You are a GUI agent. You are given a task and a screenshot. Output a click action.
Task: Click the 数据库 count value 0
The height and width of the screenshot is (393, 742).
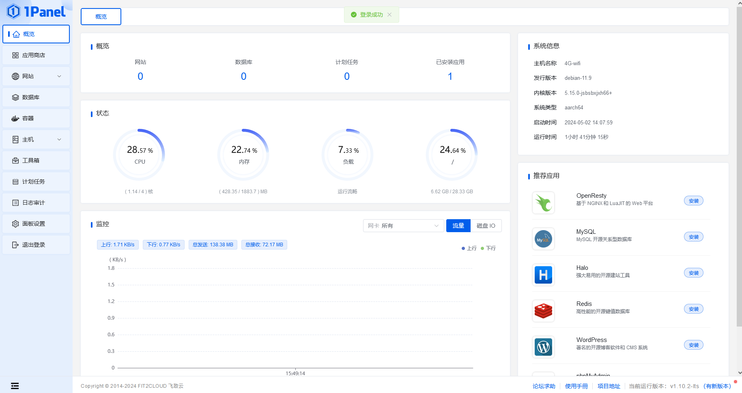click(243, 76)
